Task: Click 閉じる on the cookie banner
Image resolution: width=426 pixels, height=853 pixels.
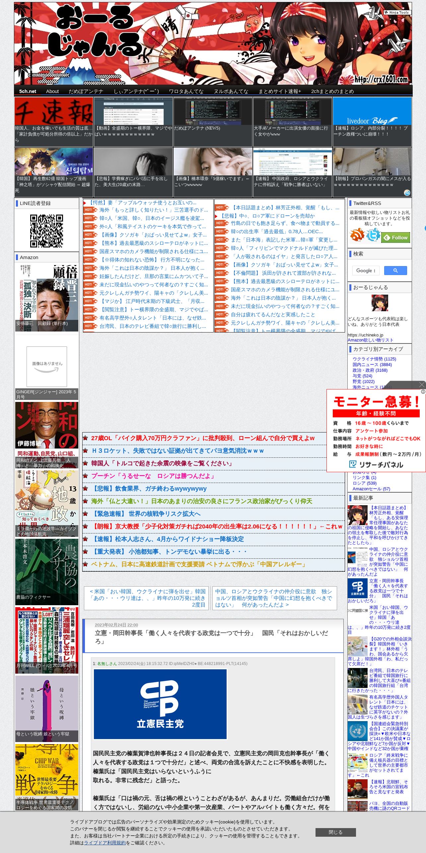Action: pyautogui.click(x=335, y=832)
